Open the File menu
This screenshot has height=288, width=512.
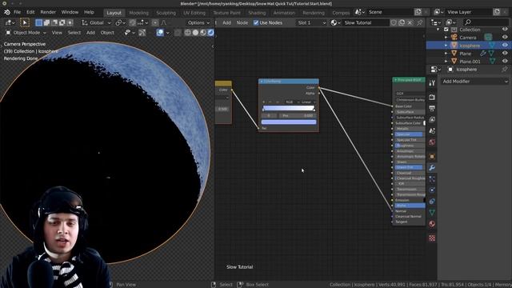click(17, 12)
